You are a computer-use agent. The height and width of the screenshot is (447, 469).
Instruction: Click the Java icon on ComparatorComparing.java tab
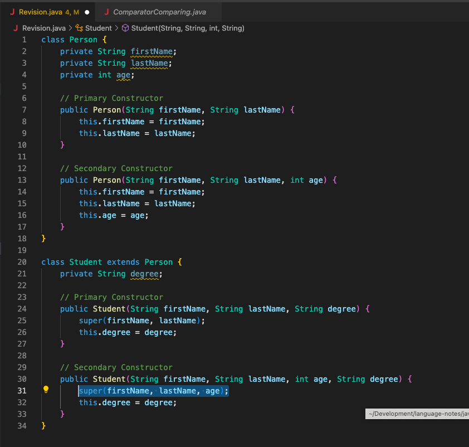click(x=106, y=12)
